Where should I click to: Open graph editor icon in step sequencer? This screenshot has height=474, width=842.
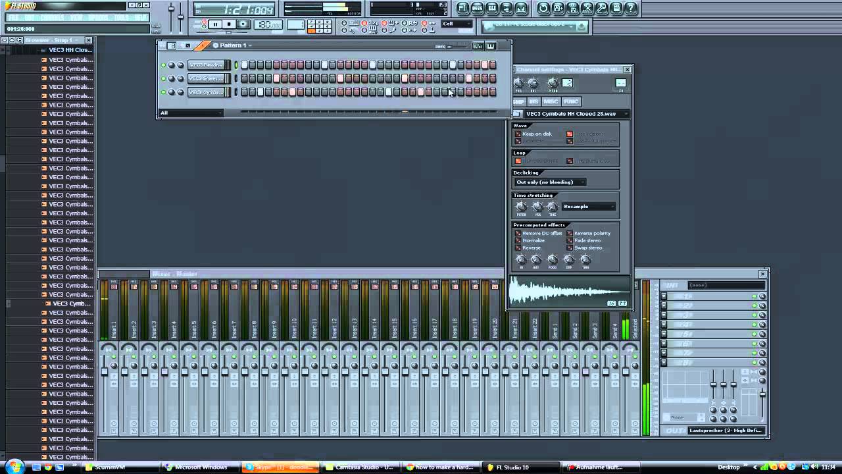click(x=478, y=45)
